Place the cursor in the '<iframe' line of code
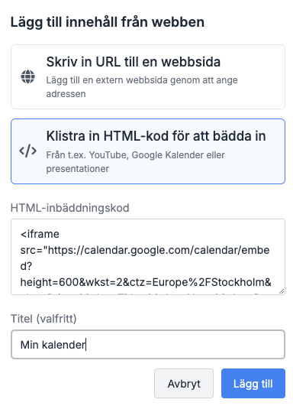Screen dimensions: 293x409 pyautogui.click(x=40, y=234)
